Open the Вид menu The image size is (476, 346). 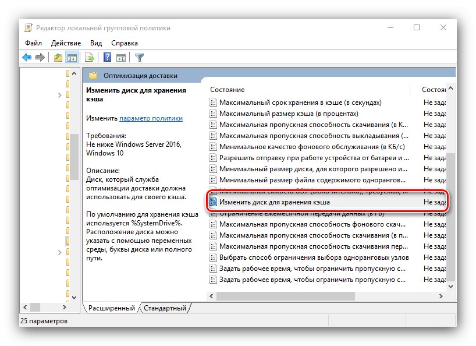click(x=96, y=43)
